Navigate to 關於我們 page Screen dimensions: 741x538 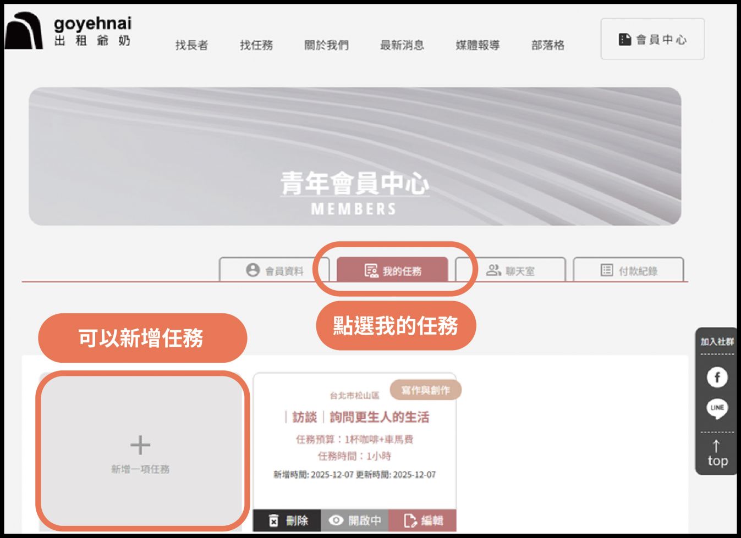point(326,45)
